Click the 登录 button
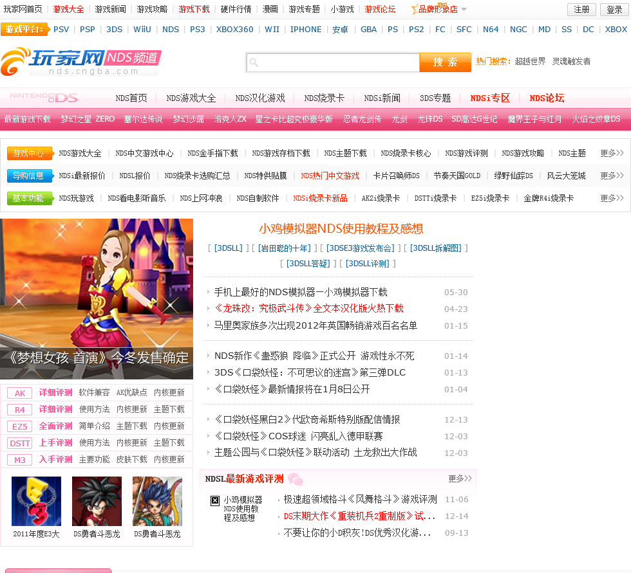631x573 pixels. pyautogui.click(x=614, y=9)
